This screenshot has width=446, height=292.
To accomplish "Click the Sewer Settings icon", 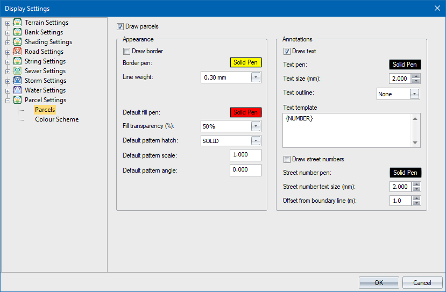I will (x=17, y=71).
